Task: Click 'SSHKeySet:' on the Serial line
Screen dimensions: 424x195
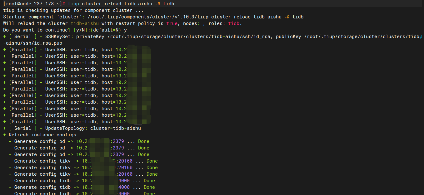Action: click(59, 37)
